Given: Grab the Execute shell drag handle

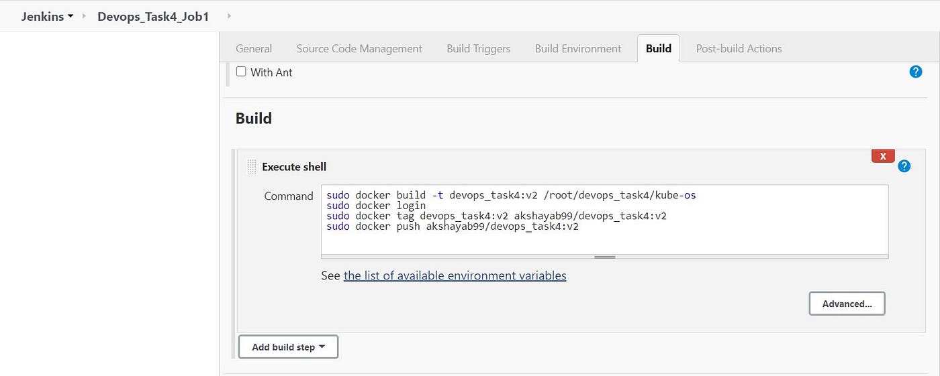Looking at the screenshot, I should (x=252, y=167).
